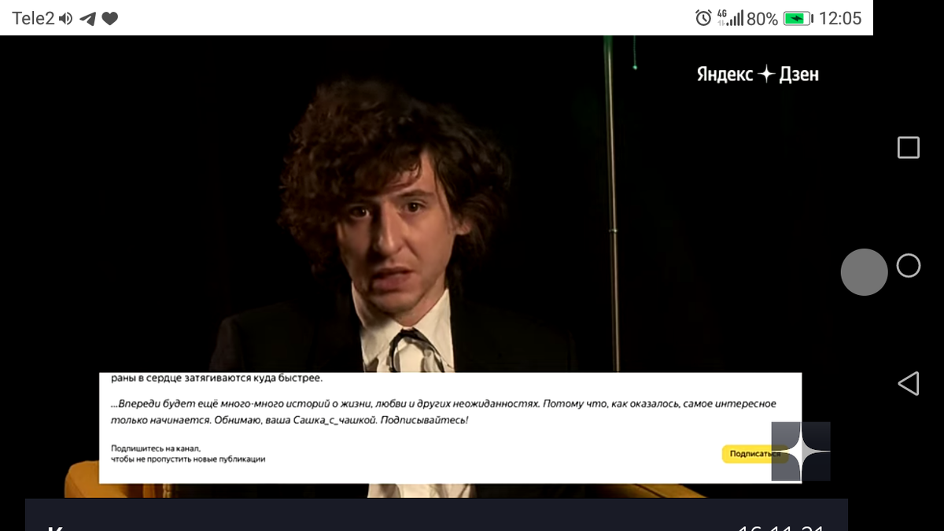This screenshot has width=944, height=531.
Task: Tap the Android recent apps square button
Action: click(909, 147)
